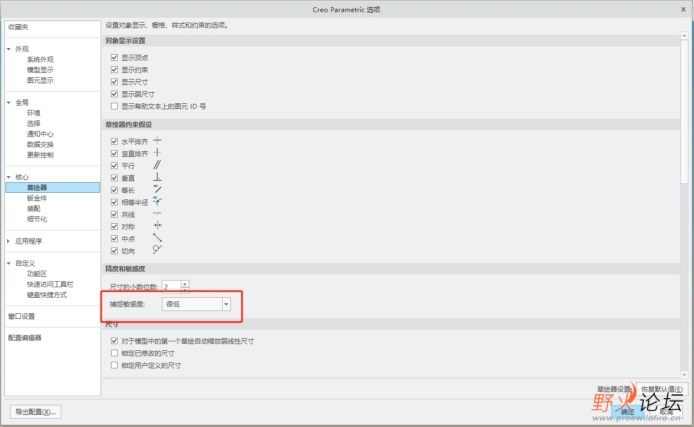Screen dimensions: 694x427
Task: Open 装配 settings page
Action: pyautogui.click(x=34, y=209)
